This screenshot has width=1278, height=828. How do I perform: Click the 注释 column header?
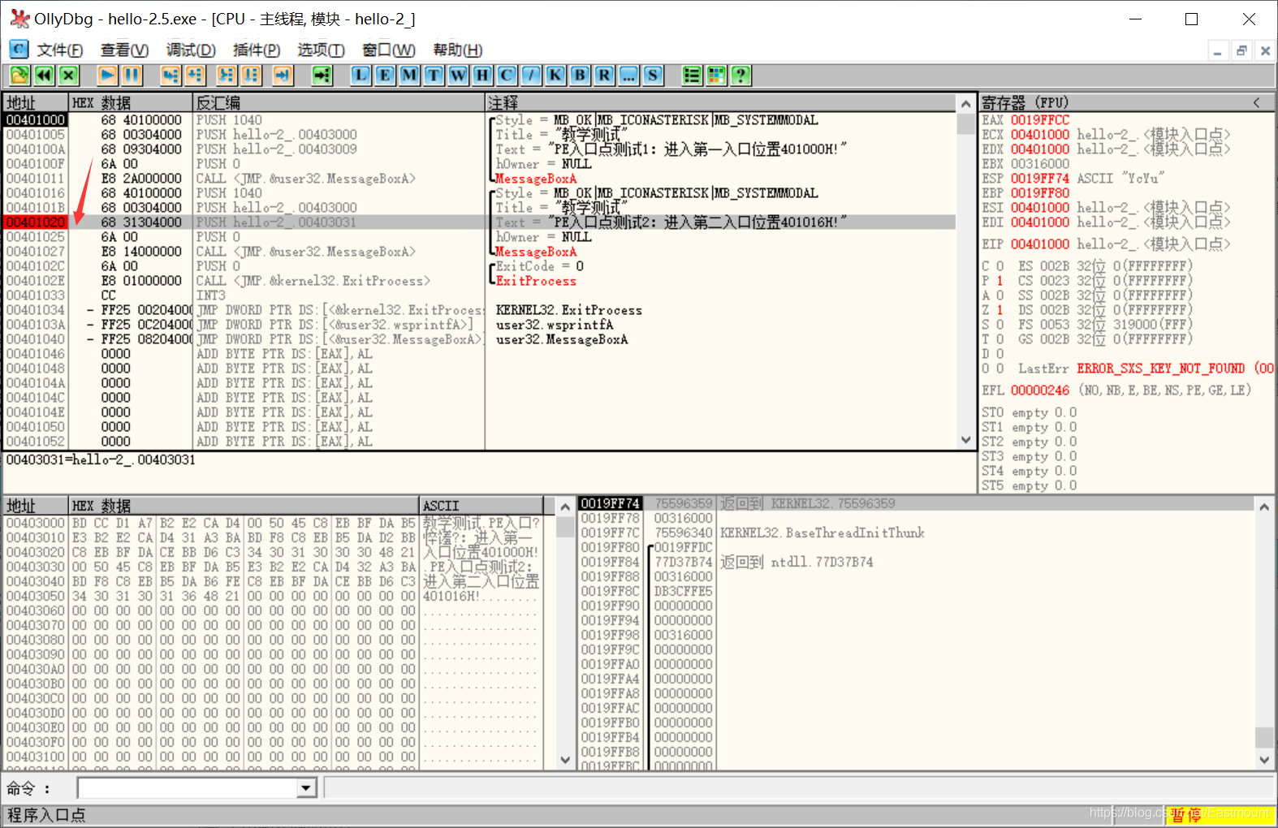click(721, 103)
